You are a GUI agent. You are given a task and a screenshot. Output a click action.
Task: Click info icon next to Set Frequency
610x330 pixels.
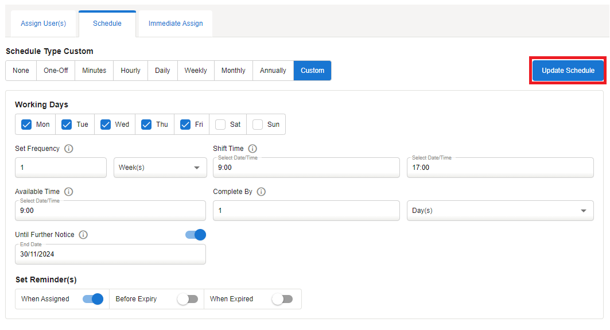(x=69, y=149)
